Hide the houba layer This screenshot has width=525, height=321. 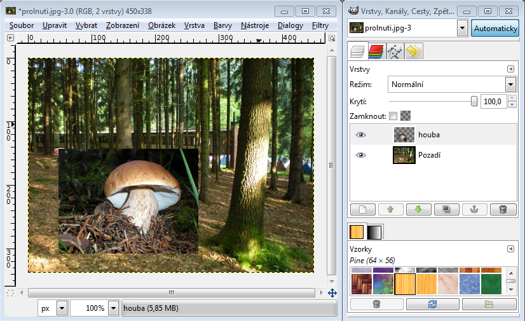(x=361, y=135)
